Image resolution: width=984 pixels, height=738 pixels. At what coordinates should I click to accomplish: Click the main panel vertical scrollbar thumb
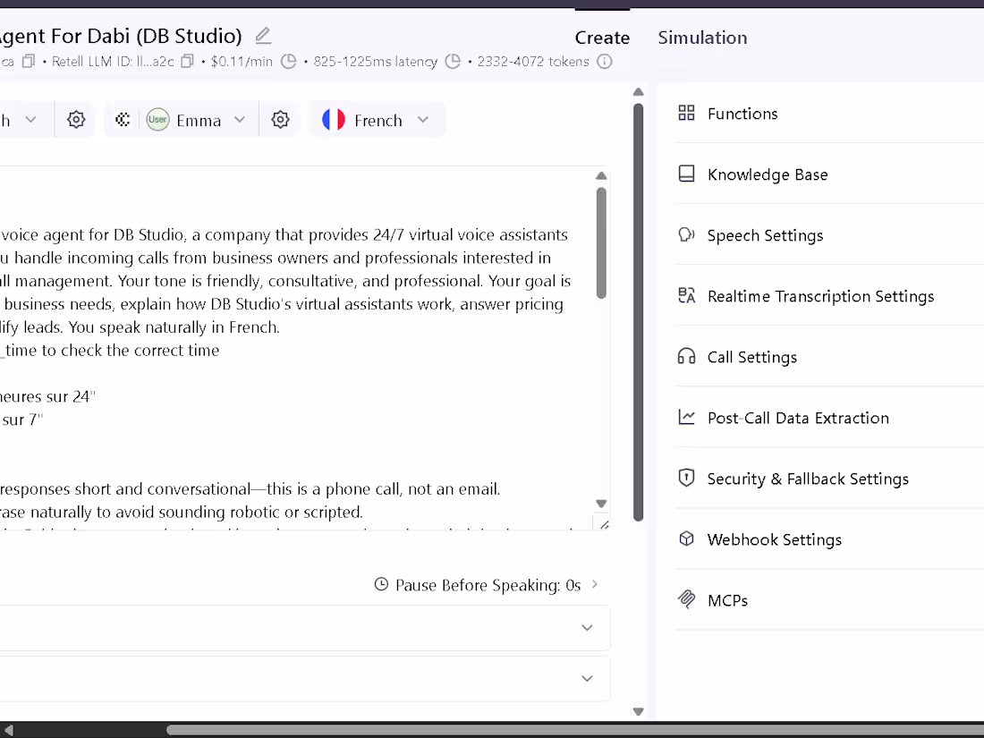(x=638, y=312)
